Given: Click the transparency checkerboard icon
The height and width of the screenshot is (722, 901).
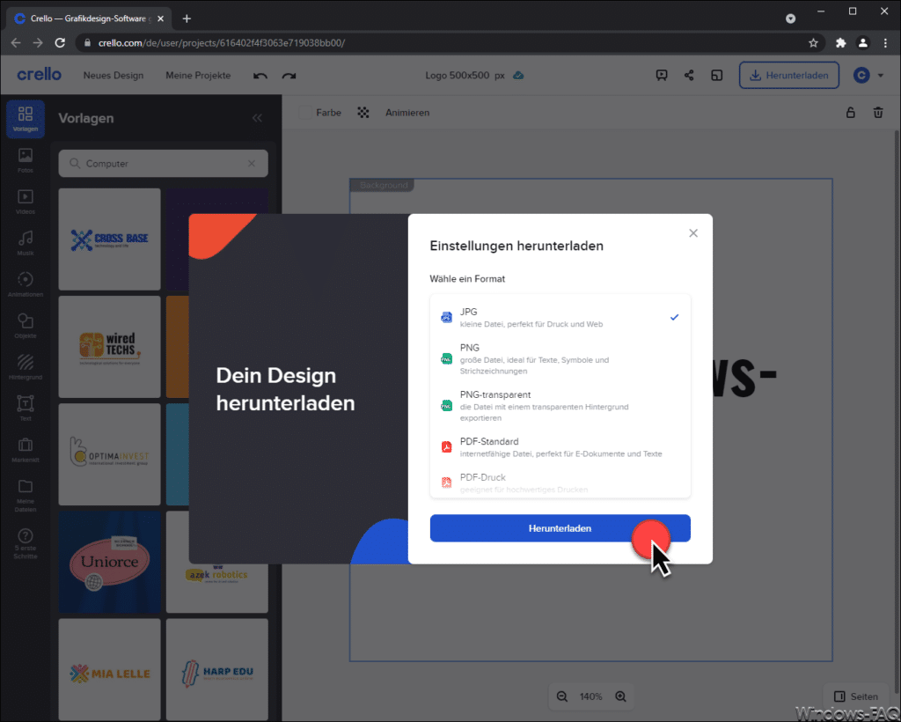Looking at the screenshot, I should 363,113.
